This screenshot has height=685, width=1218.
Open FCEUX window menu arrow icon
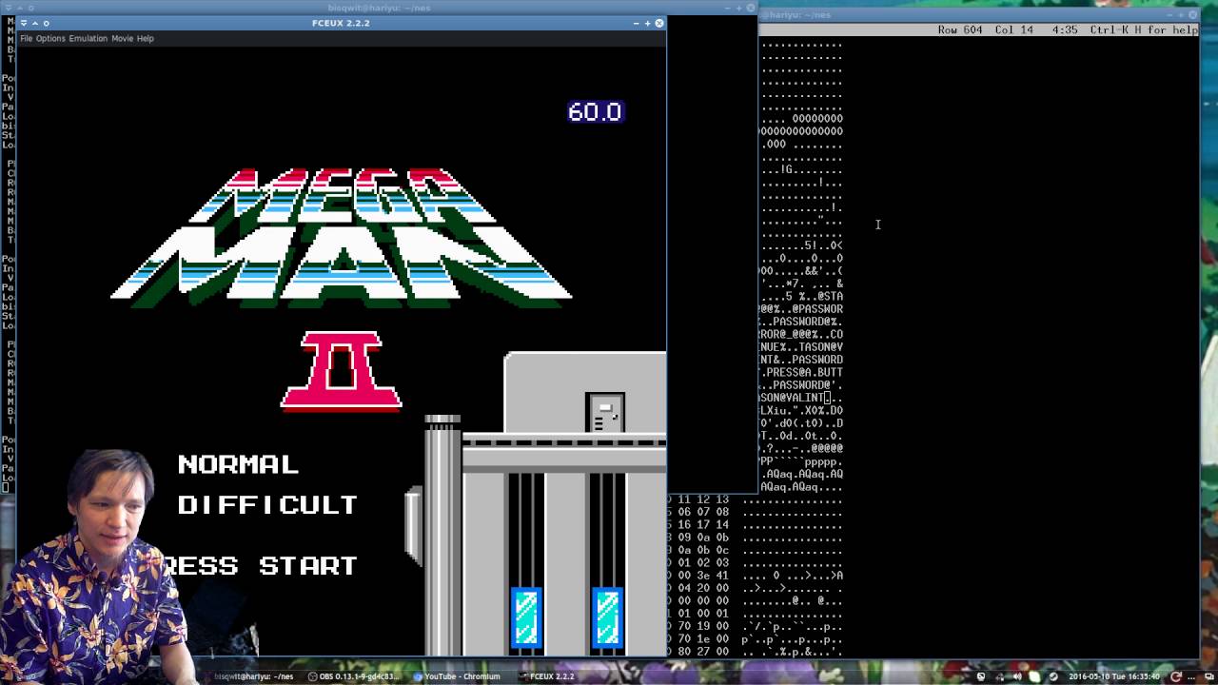coord(24,23)
